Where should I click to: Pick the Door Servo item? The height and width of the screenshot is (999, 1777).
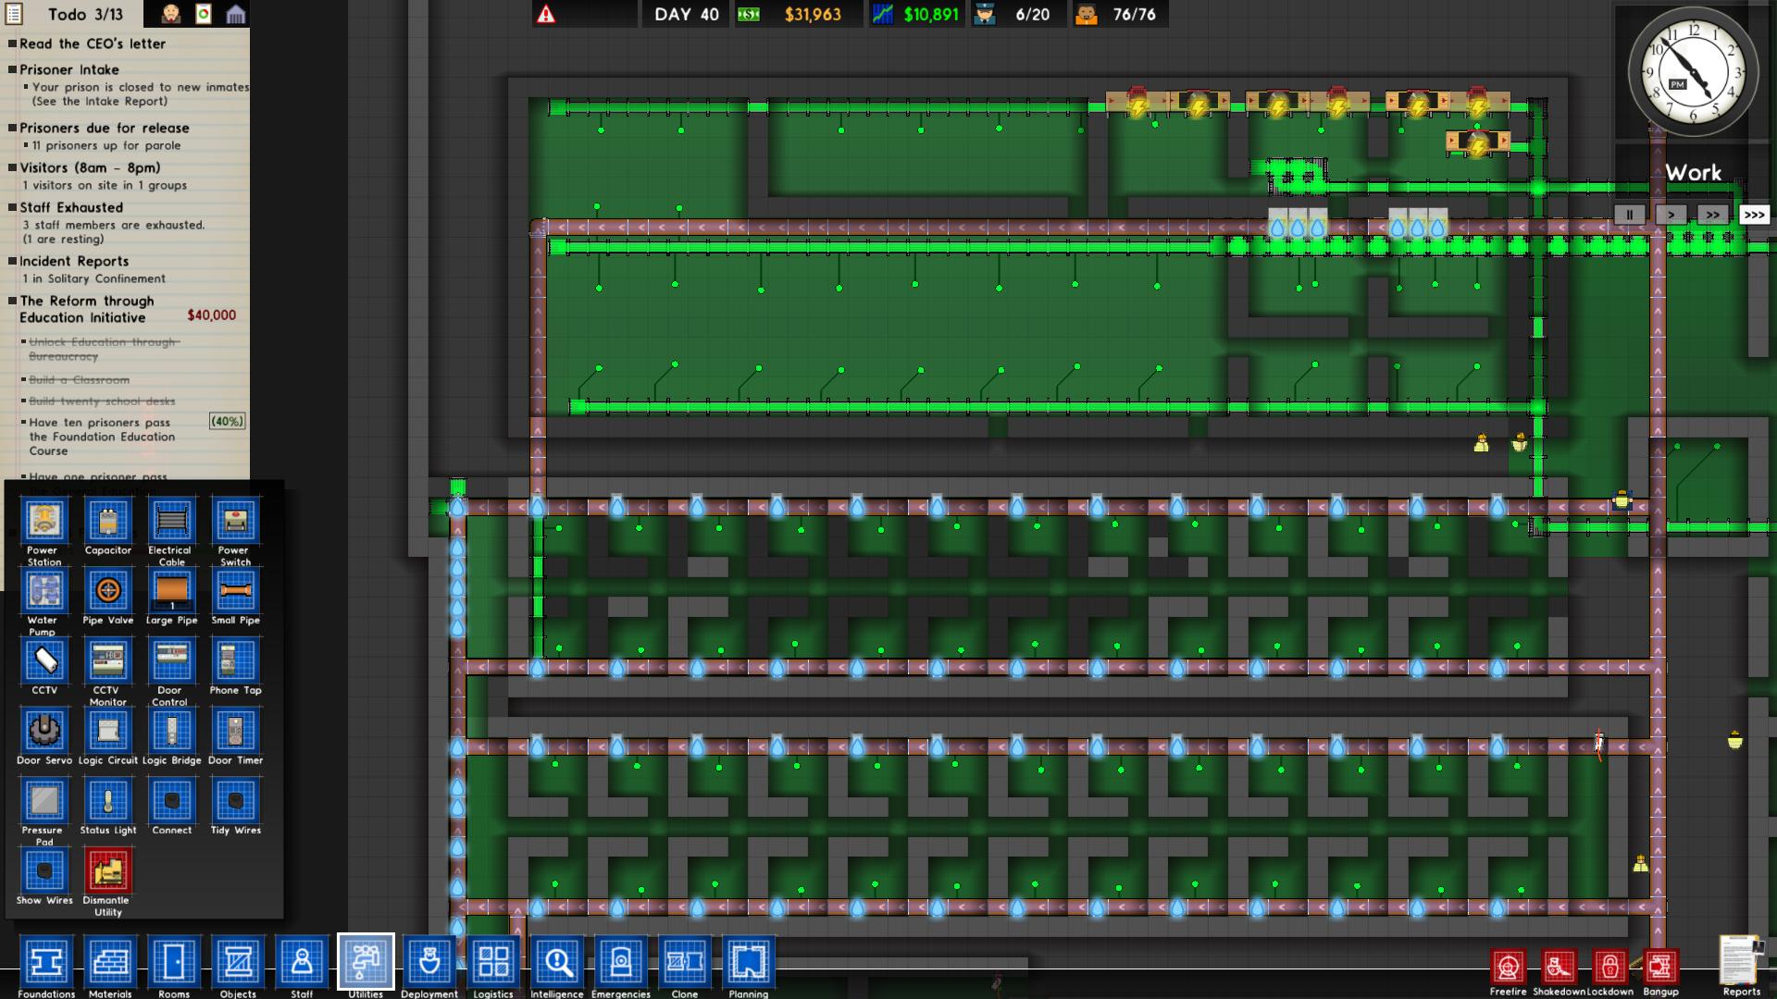tap(43, 731)
